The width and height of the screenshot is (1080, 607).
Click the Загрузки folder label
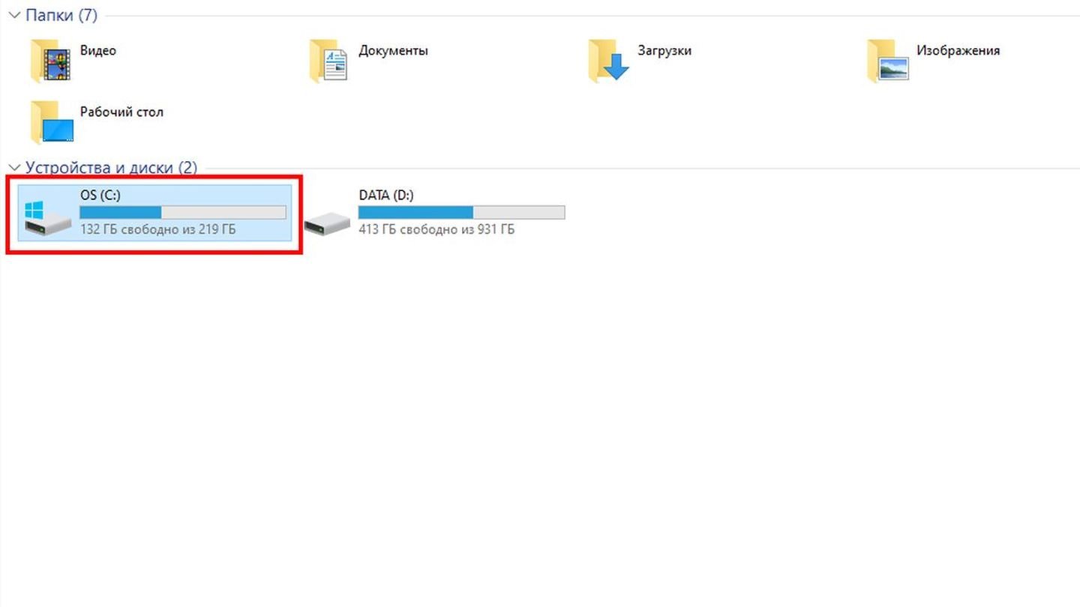(x=664, y=51)
